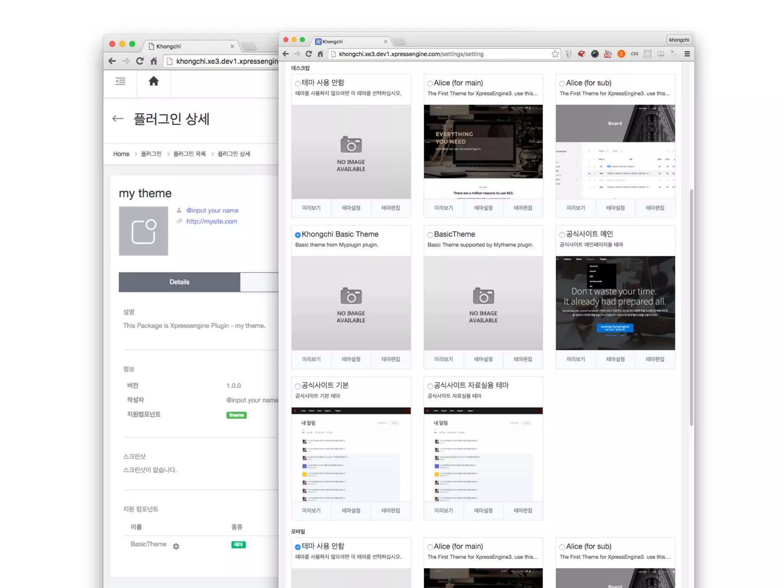Select 공식사이트 기본 theme radio

(297, 386)
